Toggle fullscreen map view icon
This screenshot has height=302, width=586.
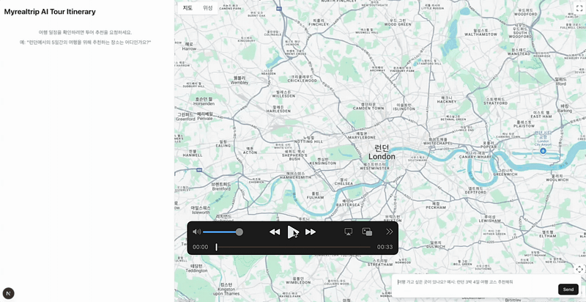(x=579, y=8)
